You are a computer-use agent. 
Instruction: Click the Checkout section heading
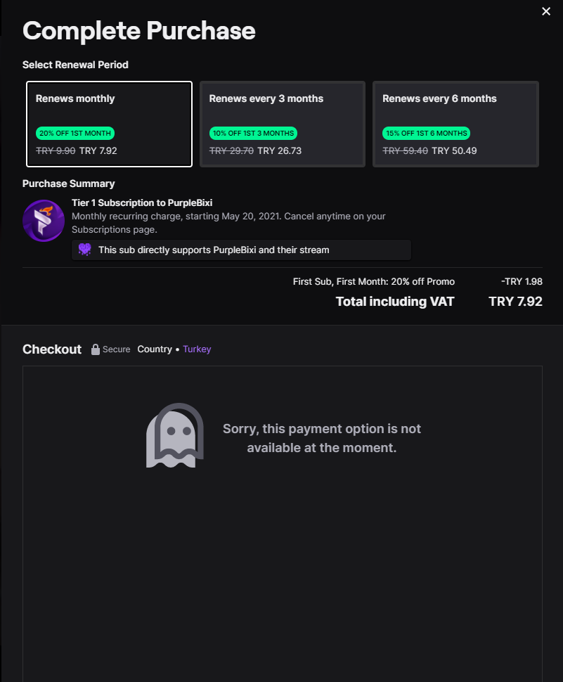(x=52, y=349)
